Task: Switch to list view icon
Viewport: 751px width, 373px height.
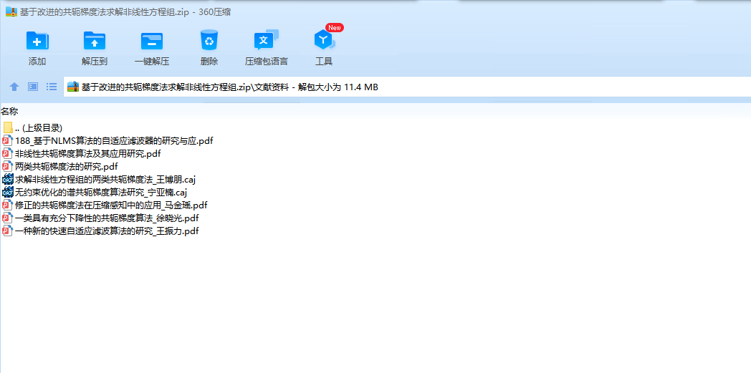Action: tap(52, 87)
